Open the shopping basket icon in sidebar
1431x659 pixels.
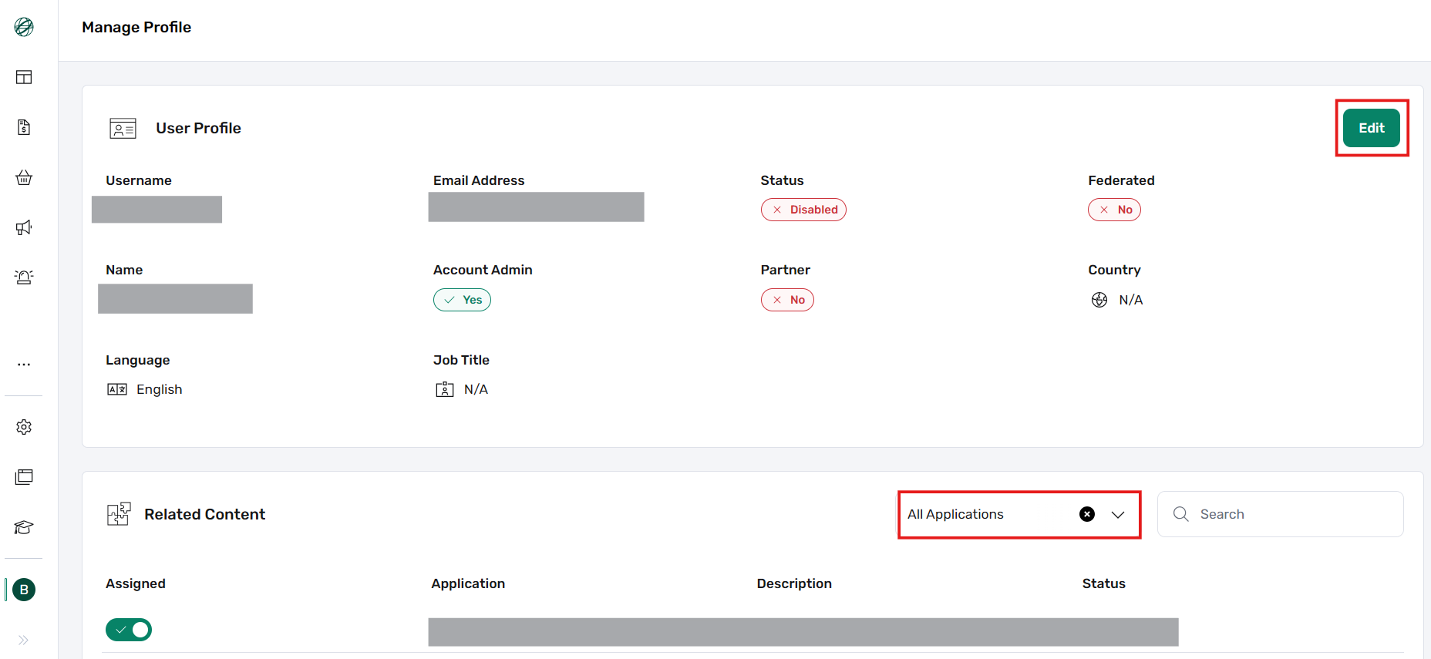coord(24,177)
